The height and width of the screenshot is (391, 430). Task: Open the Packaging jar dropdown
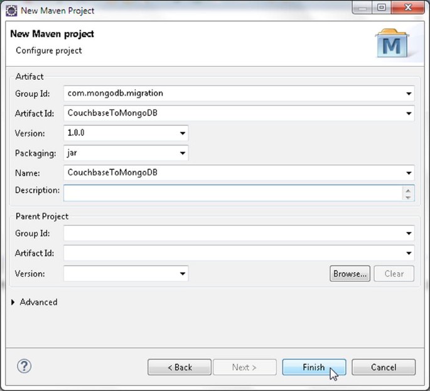point(183,153)
